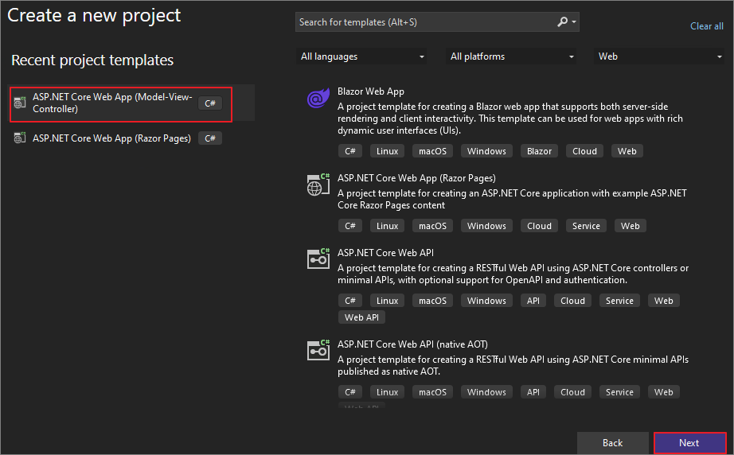Click the recent Model-View-Controller template icon

pyautogui.click(x=20, y=103)
